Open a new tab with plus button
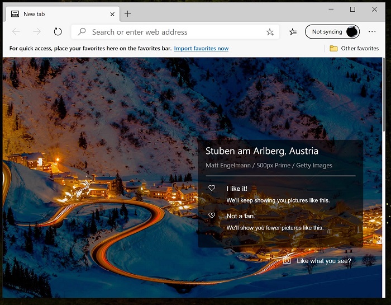 coord(128,14)
